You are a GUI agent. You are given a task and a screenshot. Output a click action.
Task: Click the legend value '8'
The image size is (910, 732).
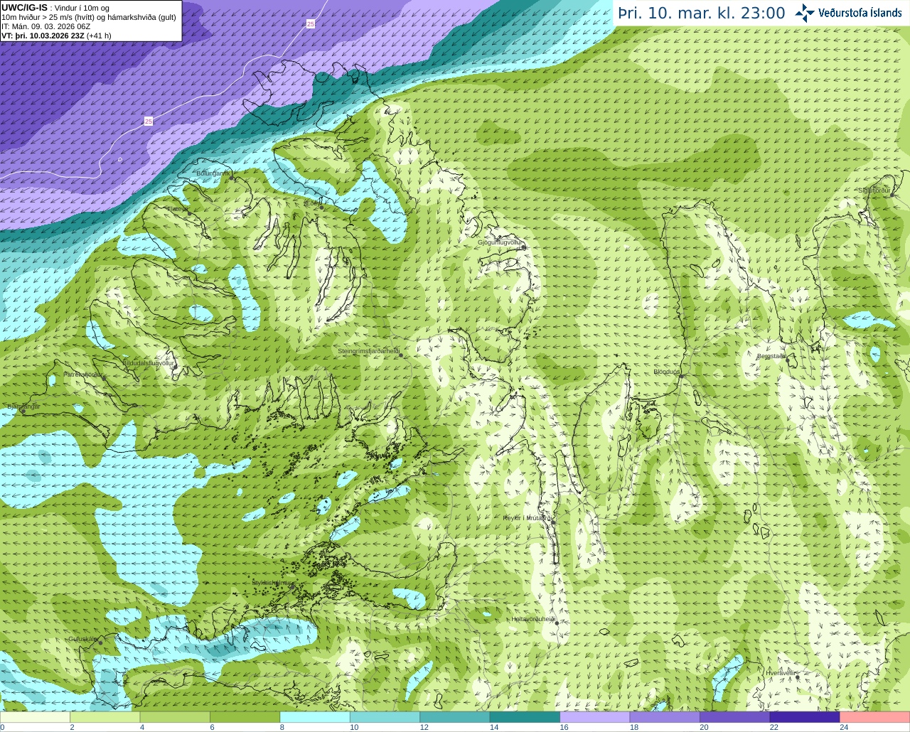point(282,727)
